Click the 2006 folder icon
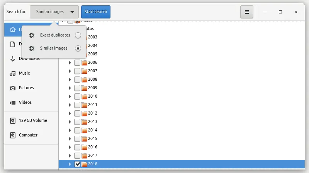This screenshot has height=173, width=309. [x=84, y=63]
